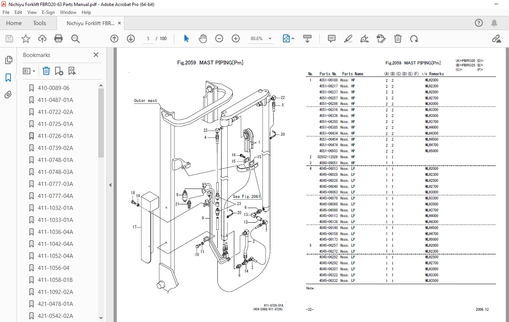Zoom out with the minus button
Screen dimensions: 509x322
219,39
